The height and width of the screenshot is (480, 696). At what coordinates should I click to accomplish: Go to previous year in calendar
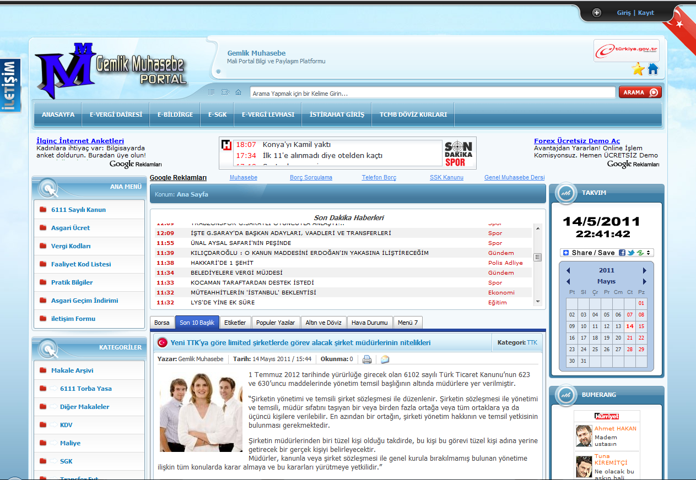(568, 271)
